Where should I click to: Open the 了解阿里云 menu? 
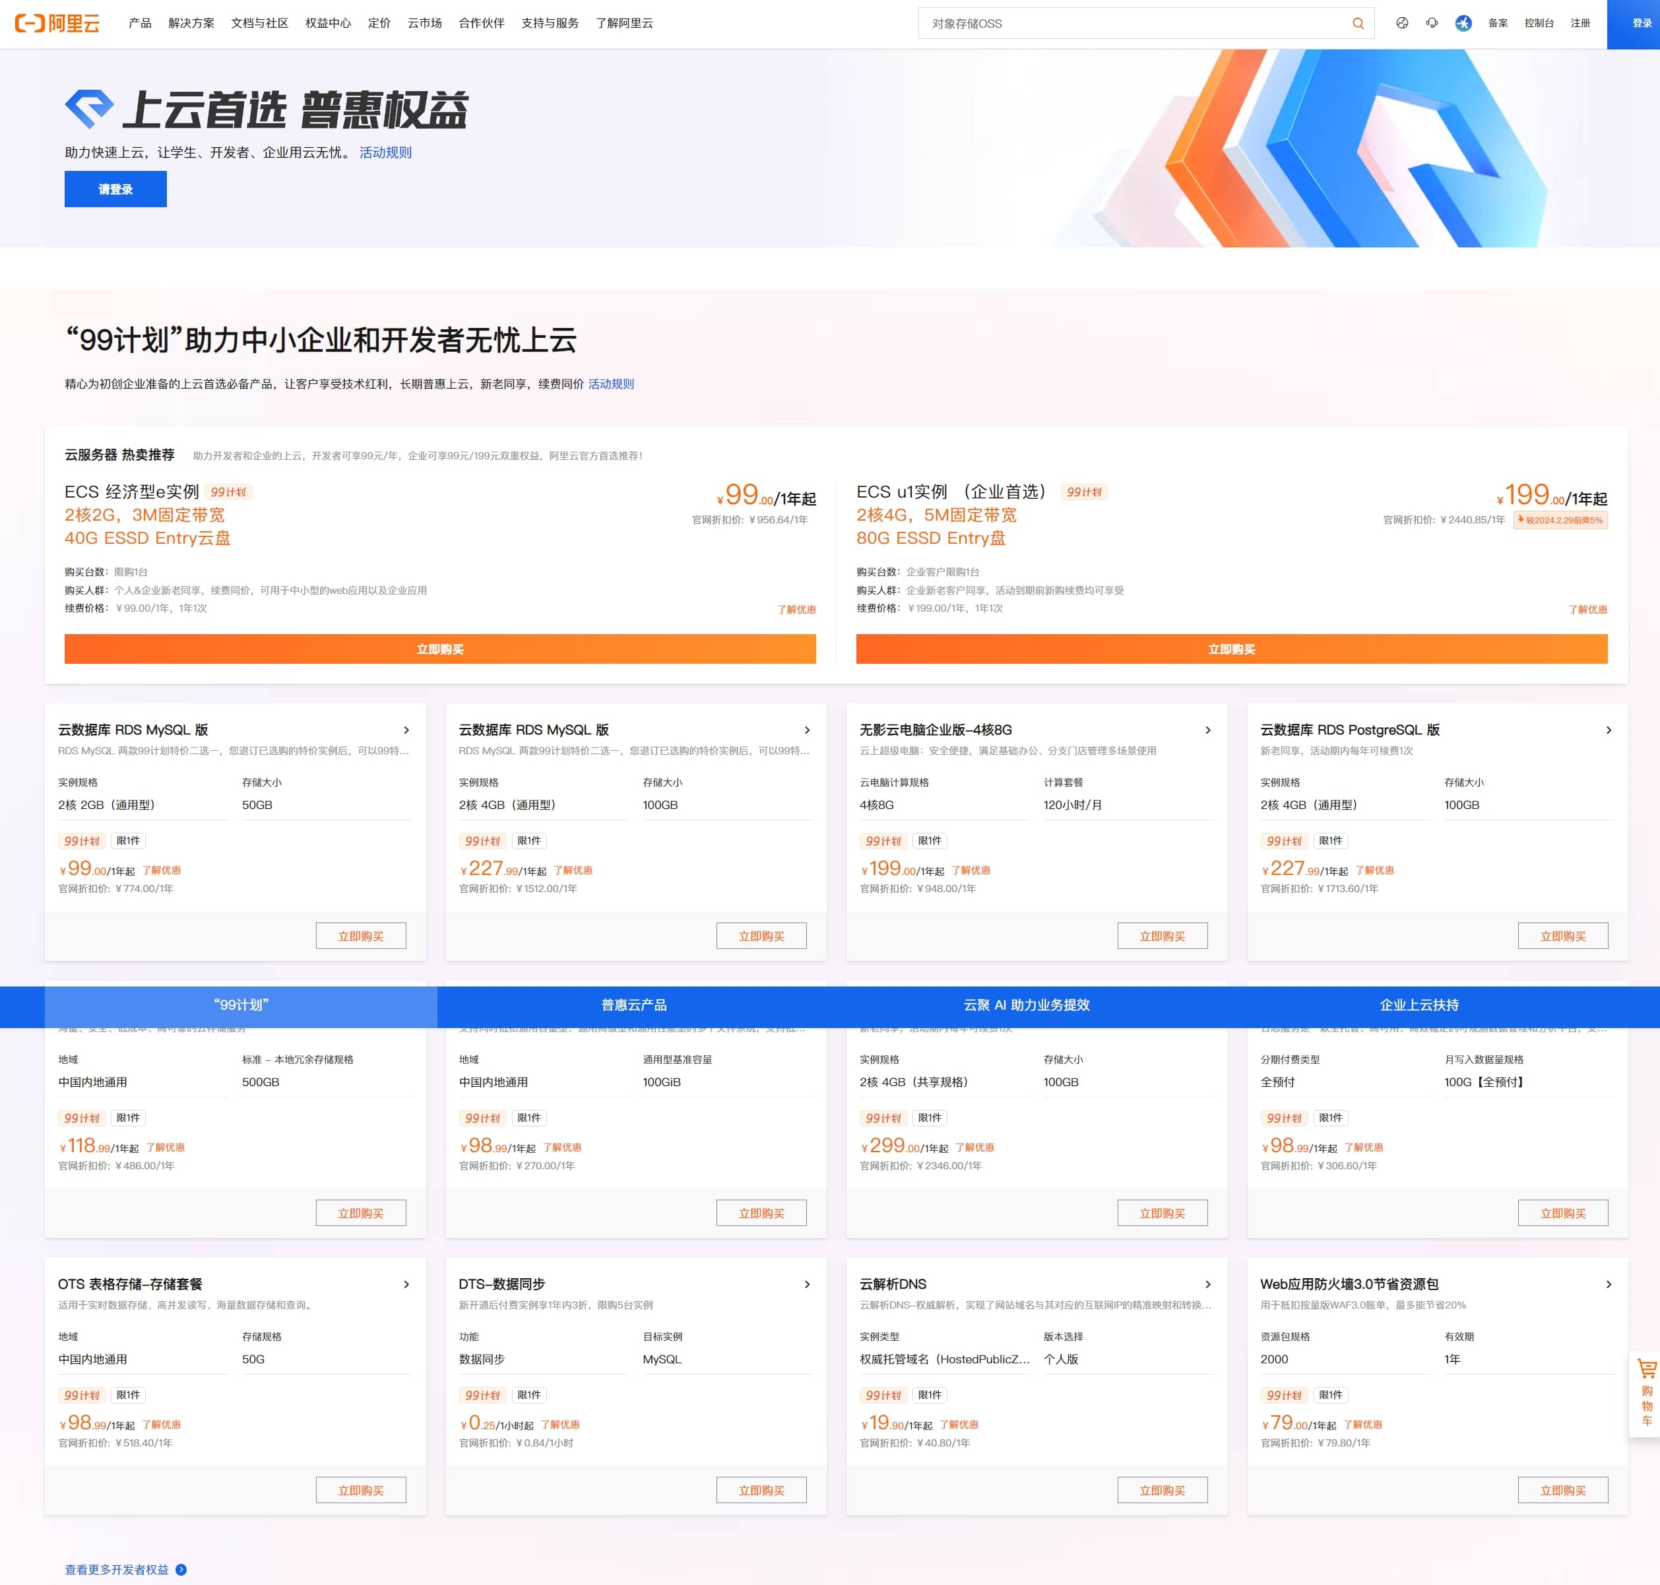[x=624, y=23]
